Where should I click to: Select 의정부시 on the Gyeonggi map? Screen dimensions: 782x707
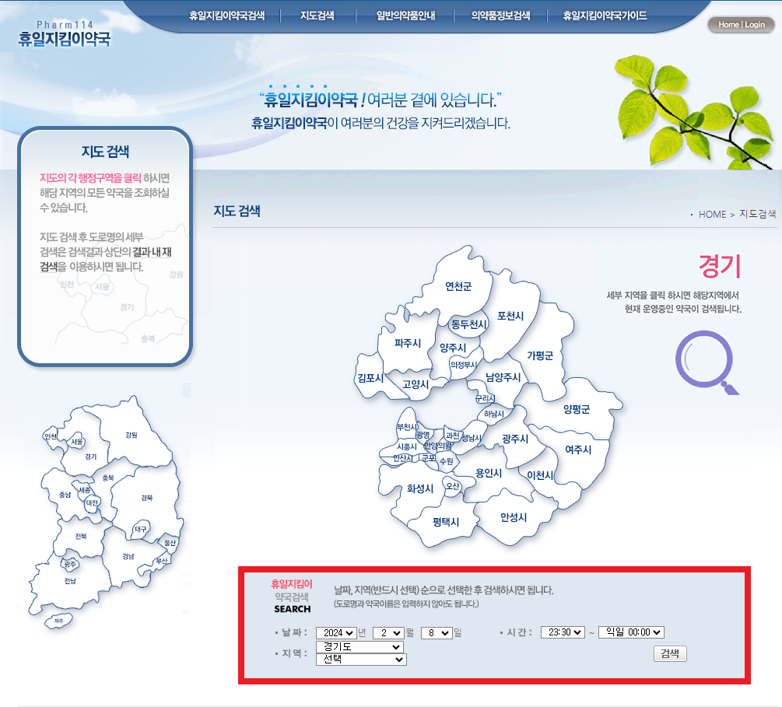pyautogui.click(x=463, y=365)
